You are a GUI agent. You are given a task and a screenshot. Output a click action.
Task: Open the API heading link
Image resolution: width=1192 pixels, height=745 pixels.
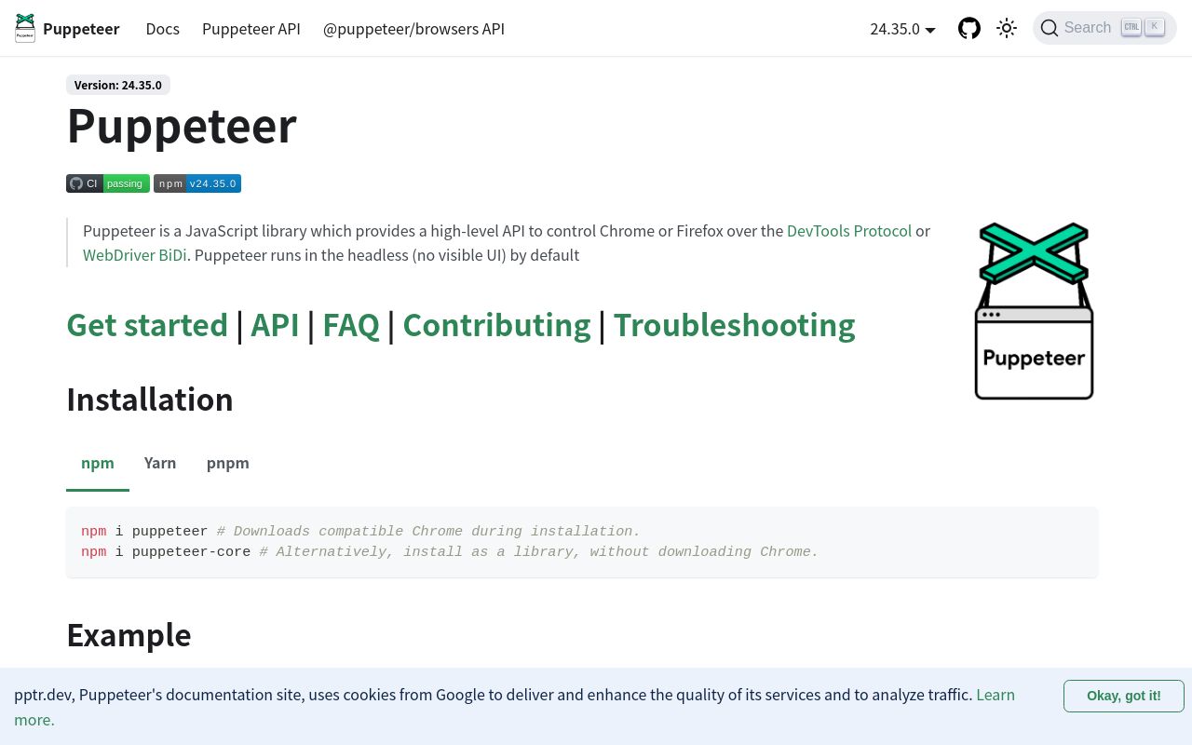pos(275,325)
